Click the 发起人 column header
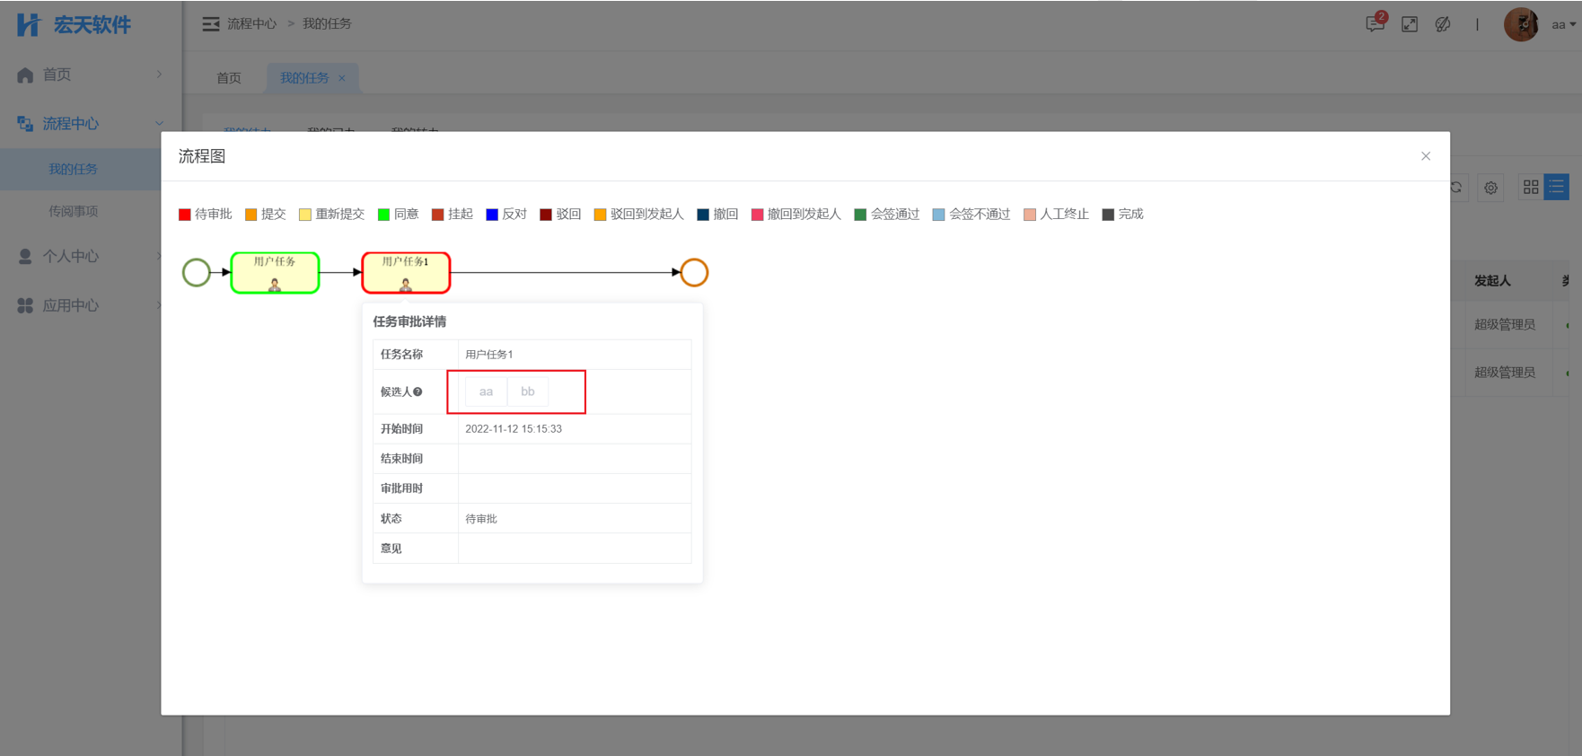Screen dimensions: 1582x756 tap(1492, 281)
